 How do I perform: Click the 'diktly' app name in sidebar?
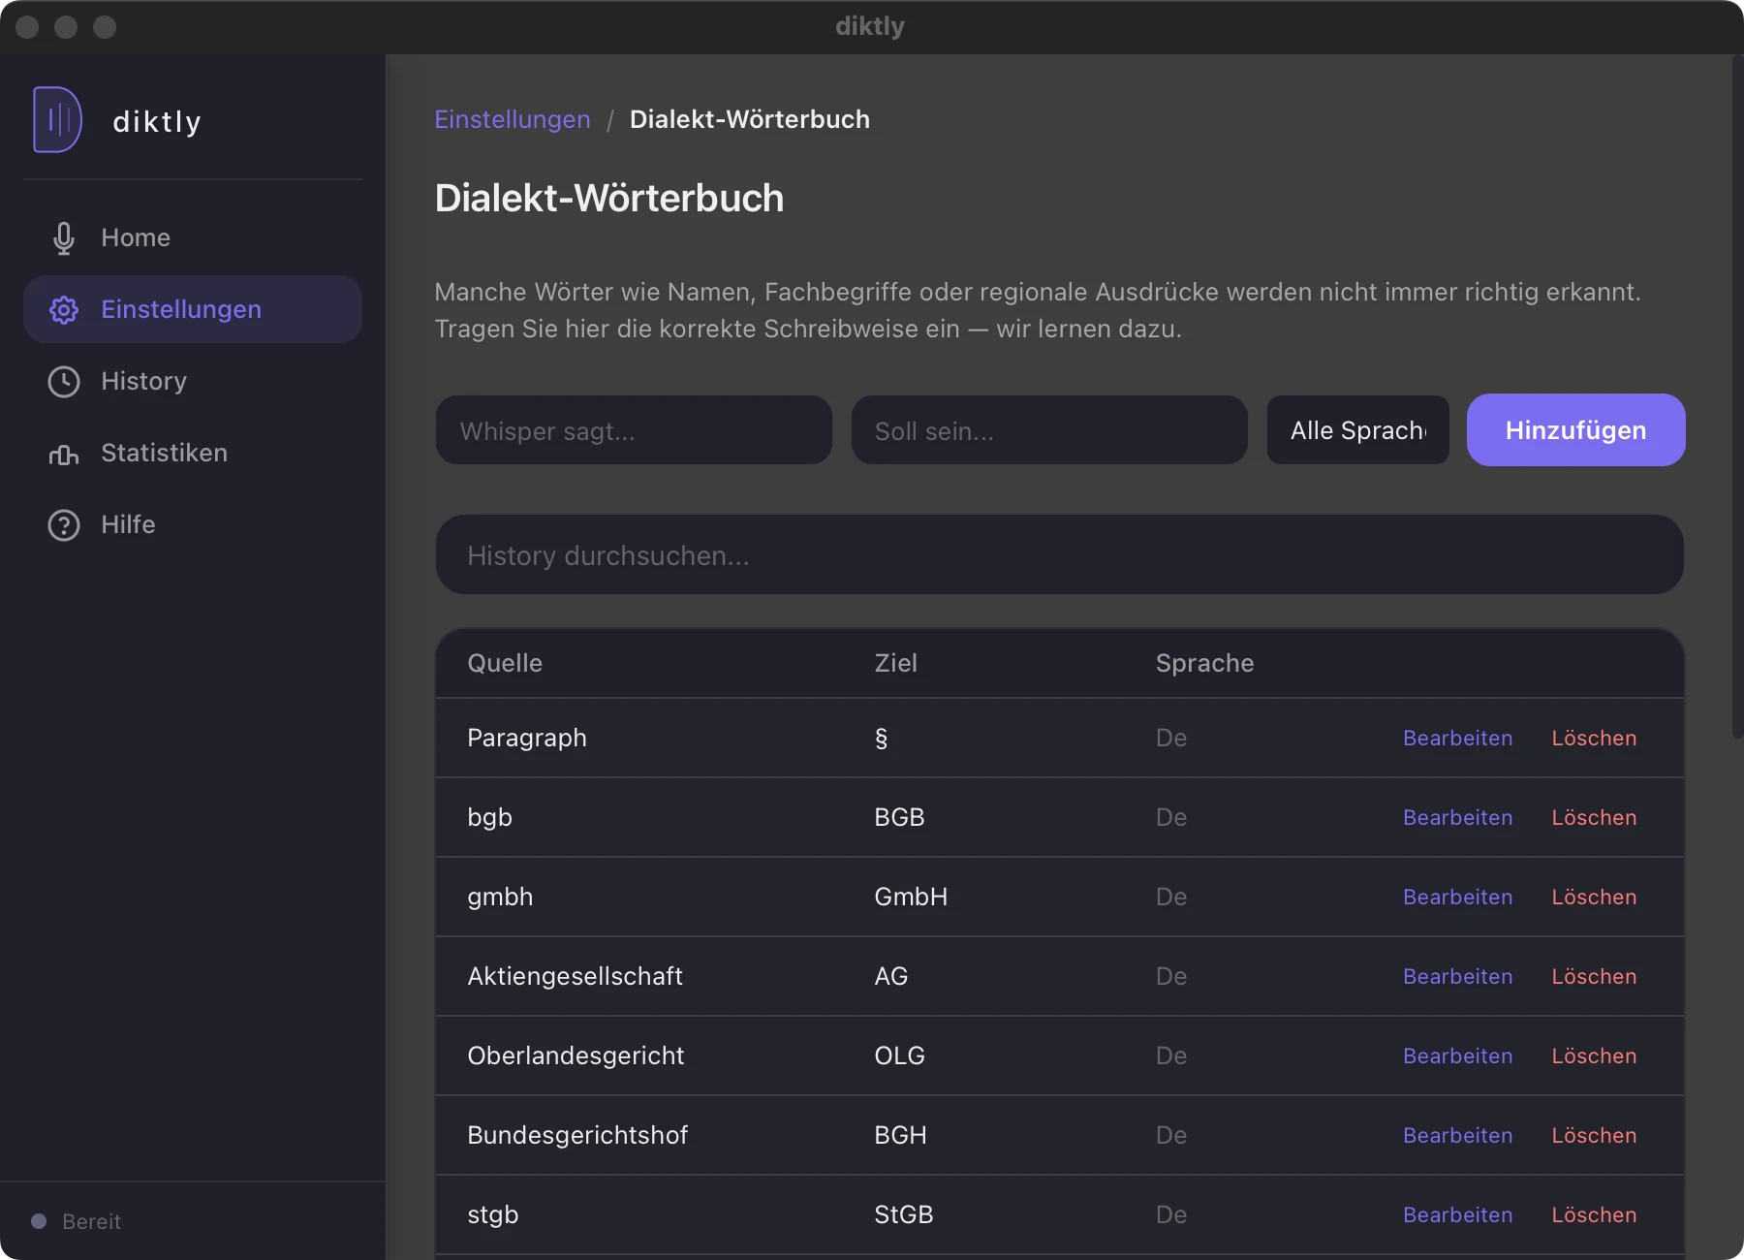[x=157, y=121]
